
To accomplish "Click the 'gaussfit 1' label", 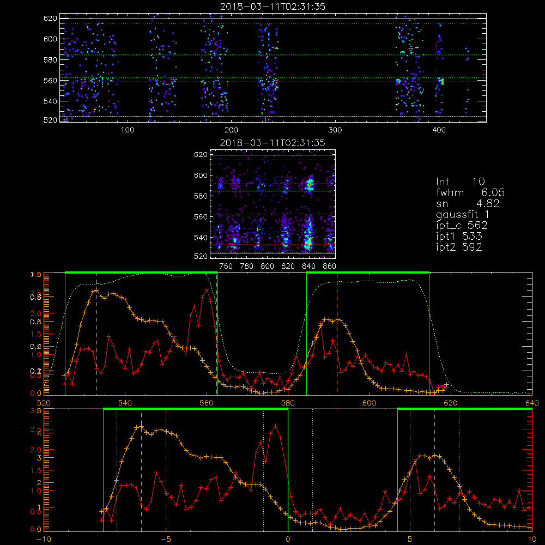I will (x=463, y=214).
